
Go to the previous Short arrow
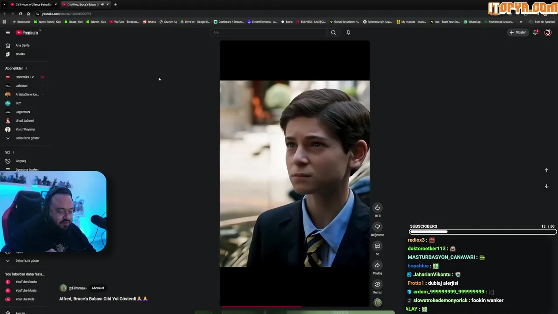pos(547,171)
